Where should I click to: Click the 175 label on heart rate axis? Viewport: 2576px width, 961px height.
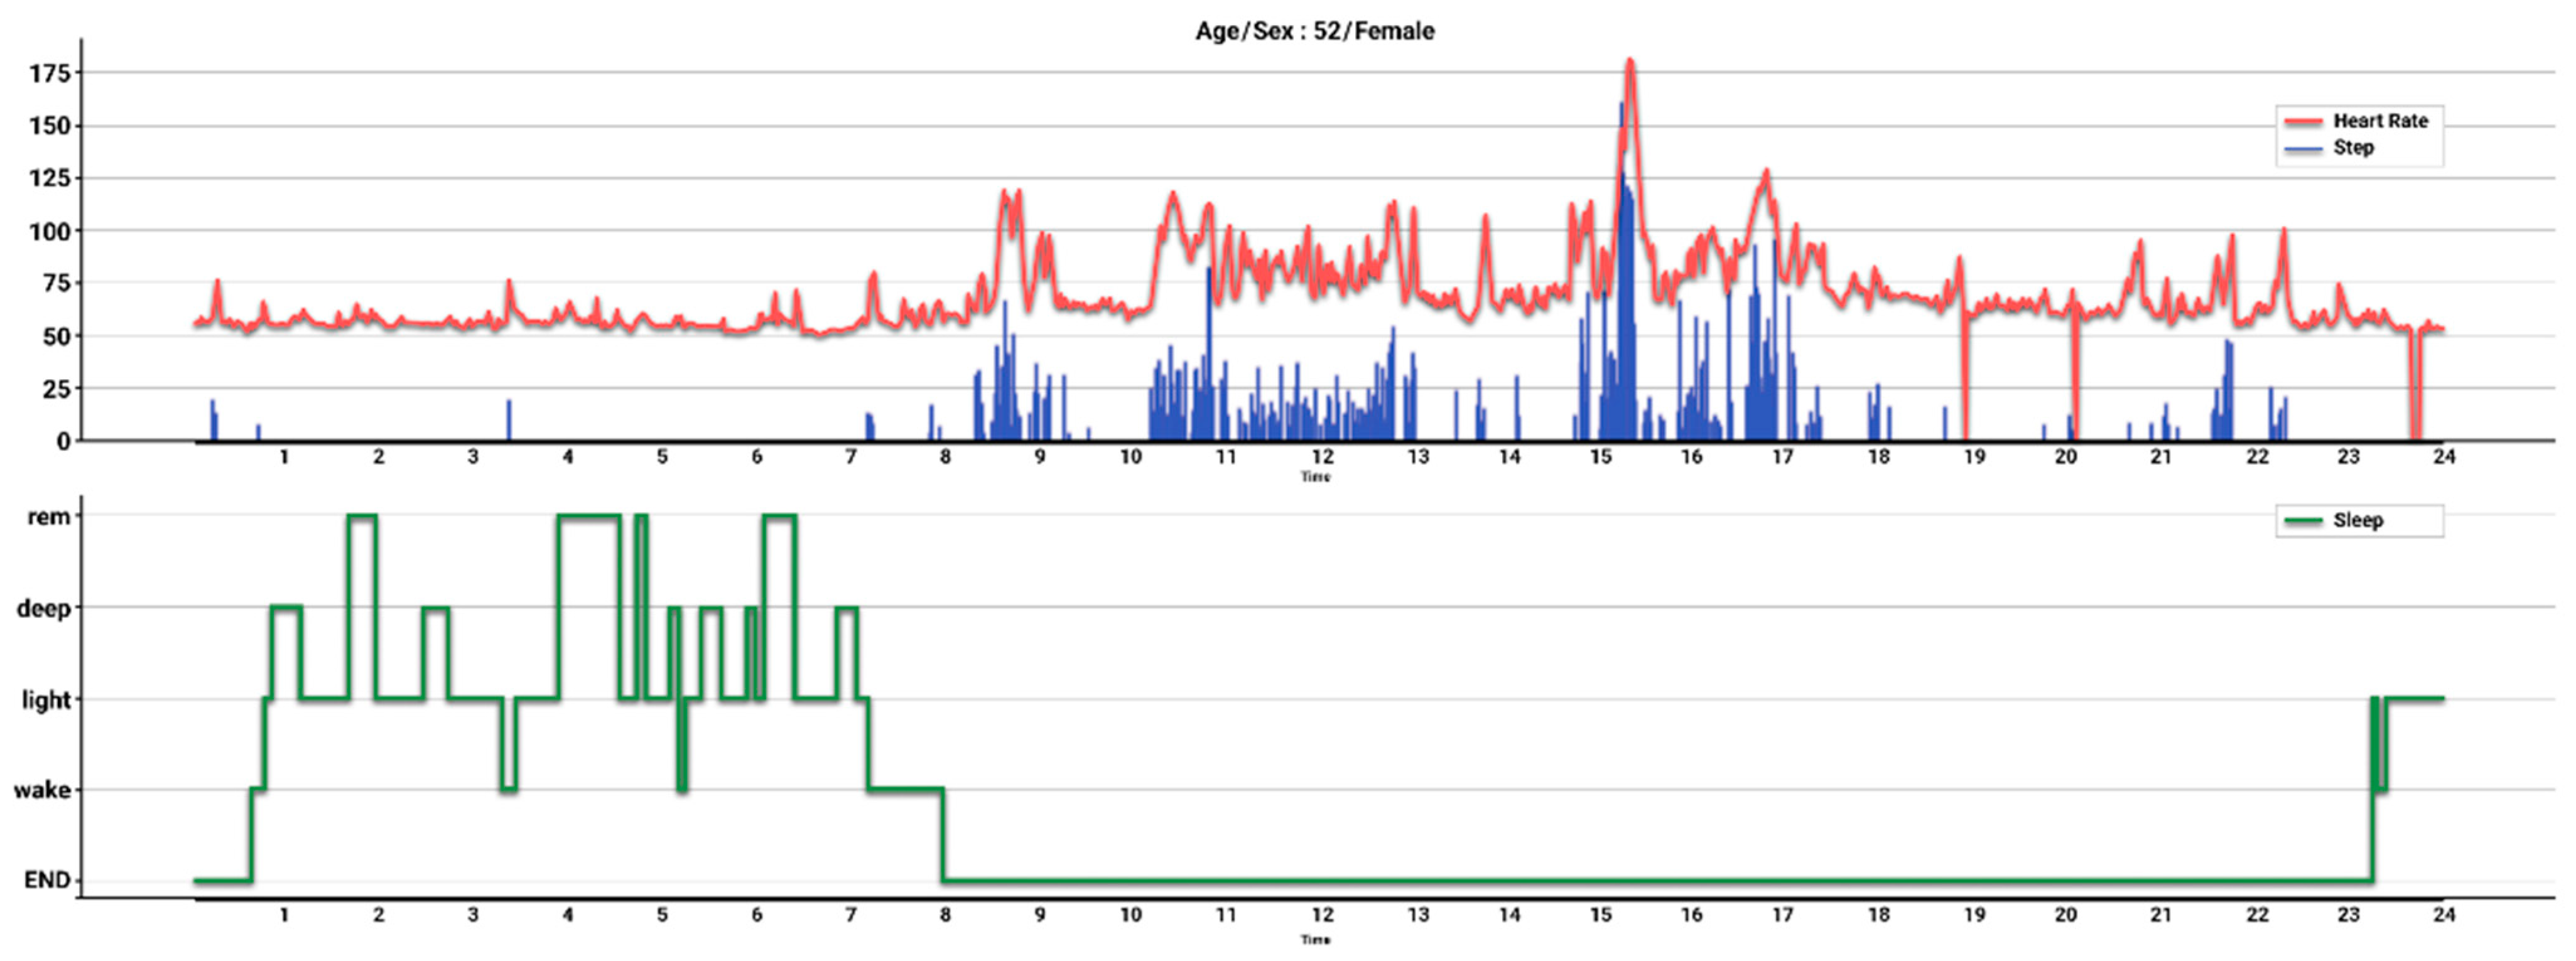coord(50,73)
